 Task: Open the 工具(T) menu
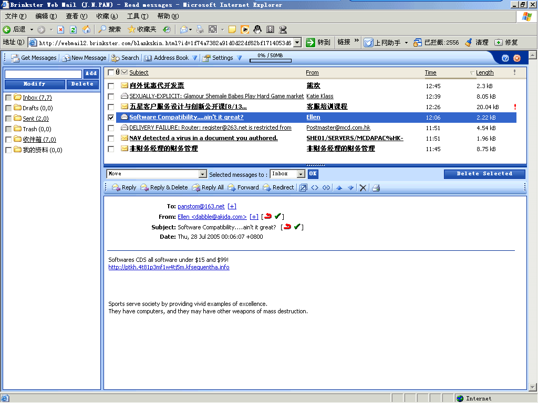(138, 16)
